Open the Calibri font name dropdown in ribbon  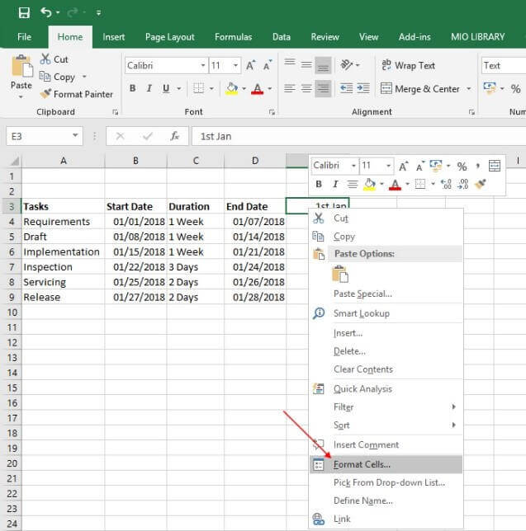203,65
